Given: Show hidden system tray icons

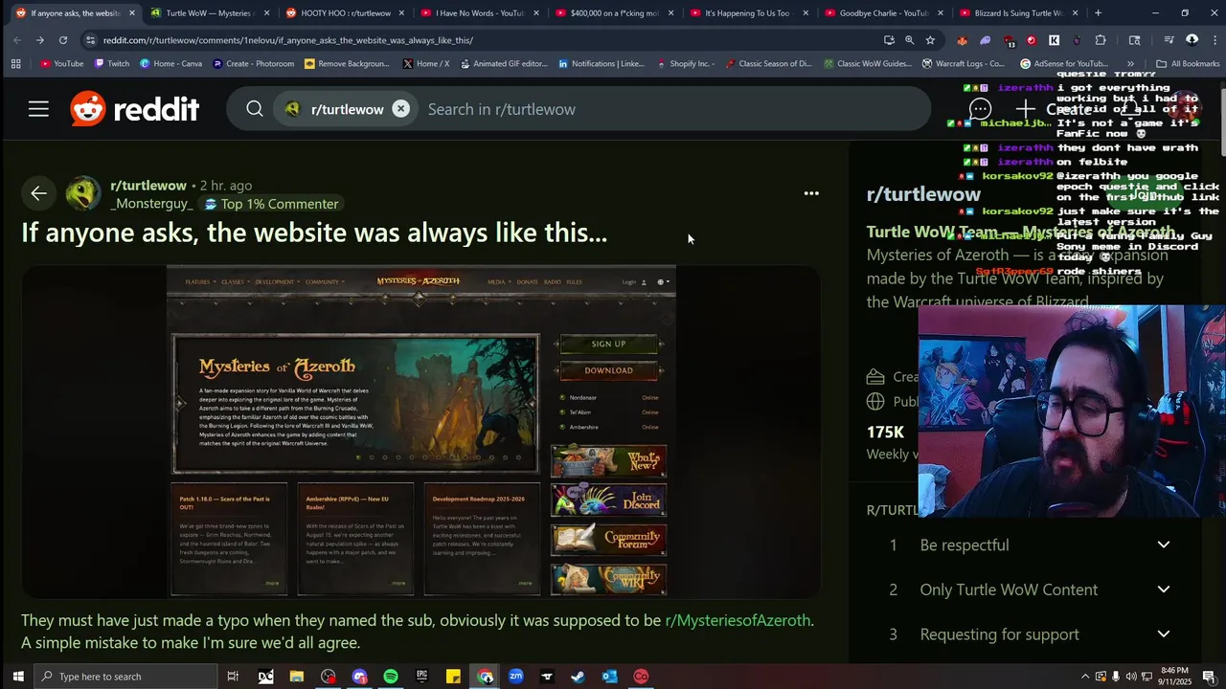Looking at the screenshot, I should tap(1084, 677).
